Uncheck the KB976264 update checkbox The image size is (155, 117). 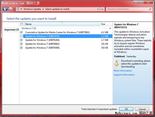pos(21,40)
